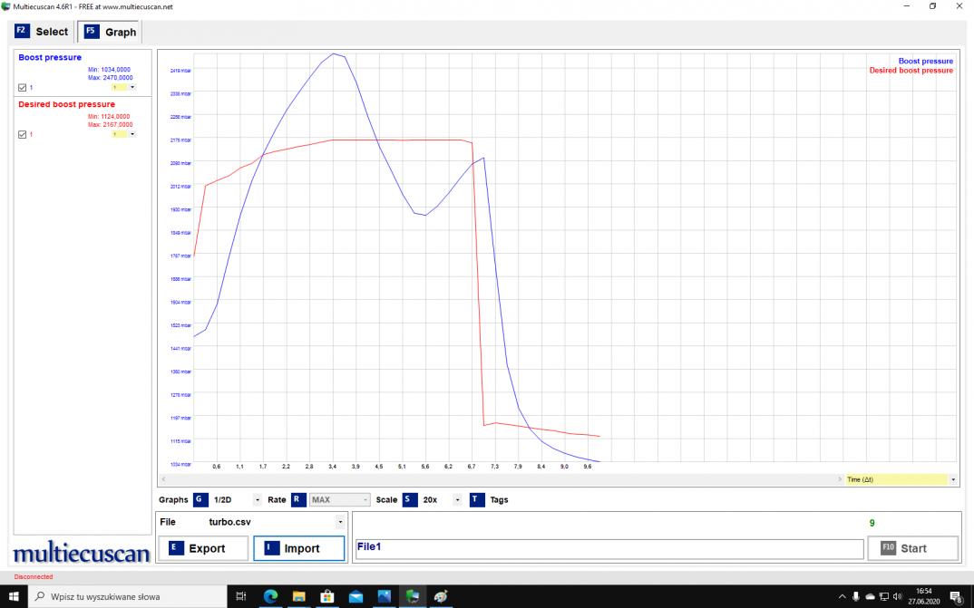Open the Mail app in the taskbar
The height and width of the screenshot is (608, 974).
pyautogui.click(x=356, y=596)
